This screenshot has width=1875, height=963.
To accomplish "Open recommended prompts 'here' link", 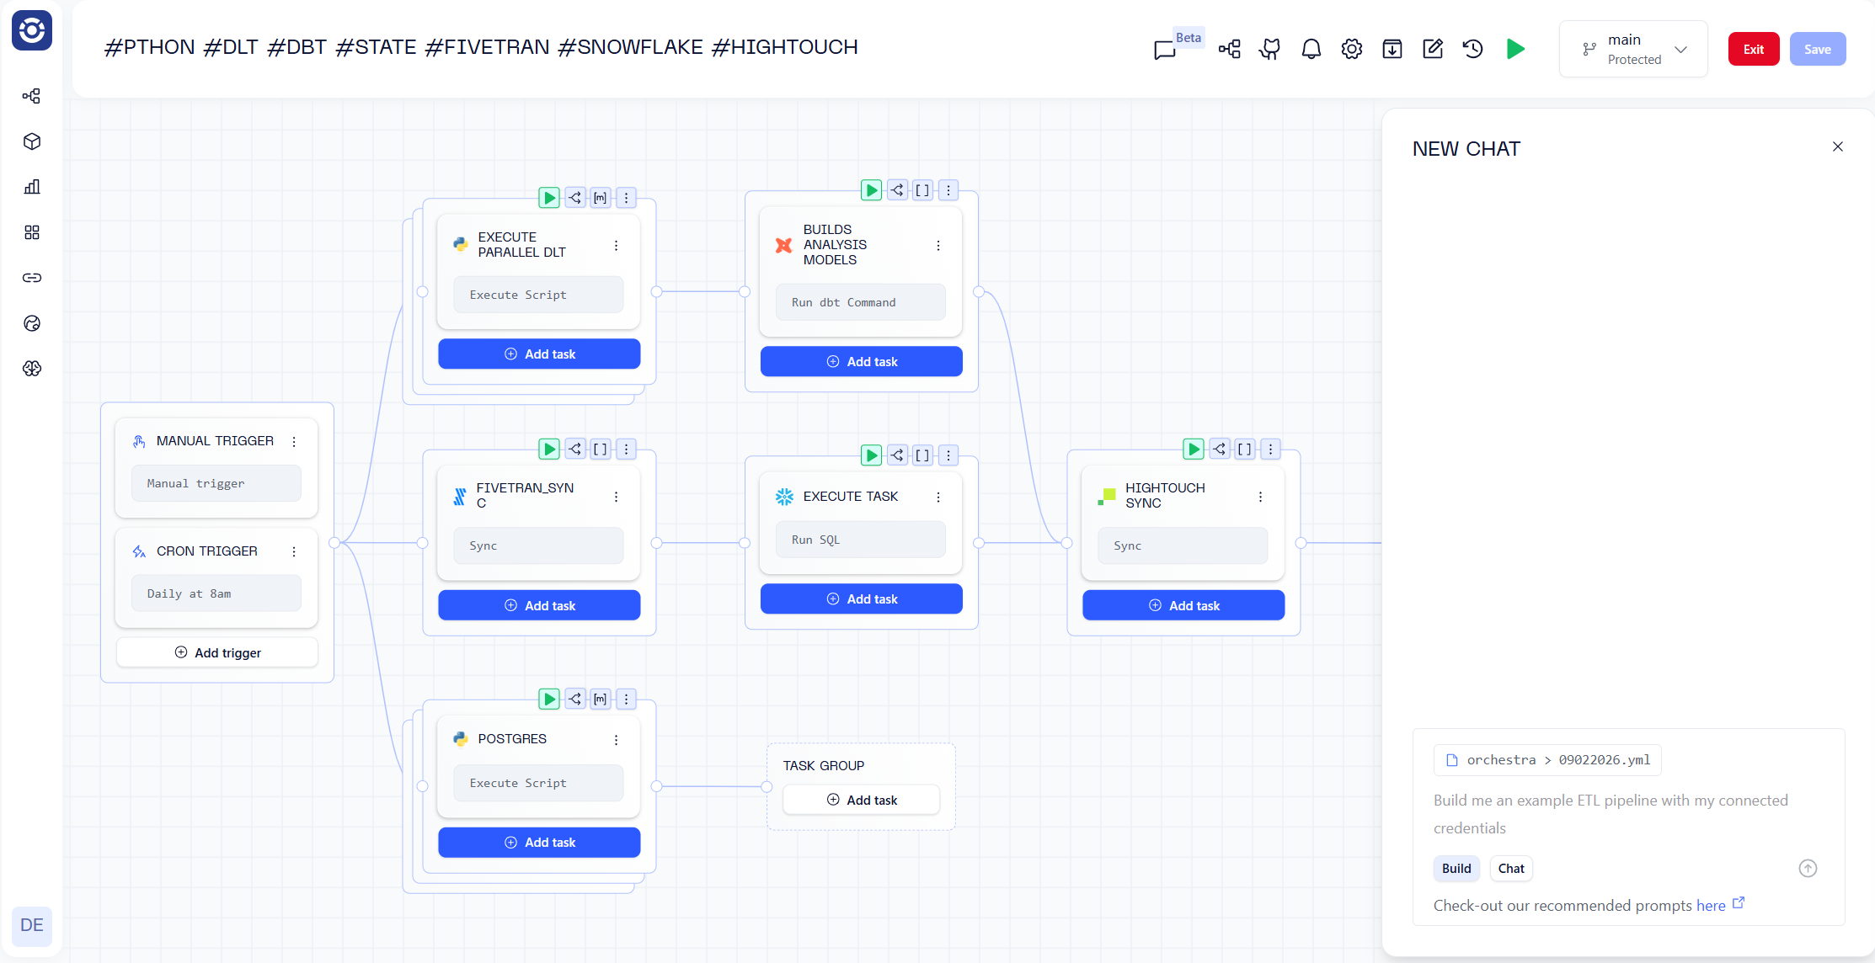I will click(x=1710, y=906).
